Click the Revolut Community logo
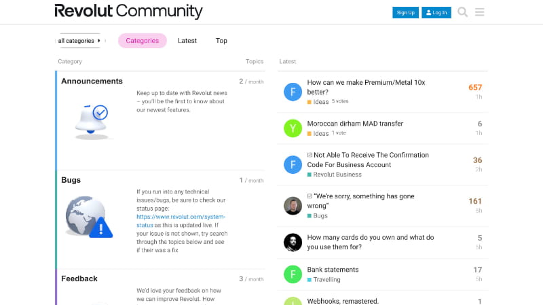Viewport: 543px width, 305px height. [128, 12]
